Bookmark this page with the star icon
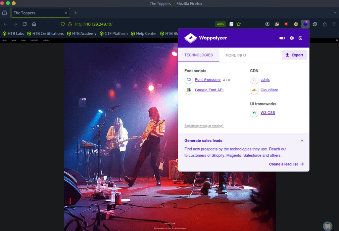Screen dimensions: 339x231 (x=239, y=24)
